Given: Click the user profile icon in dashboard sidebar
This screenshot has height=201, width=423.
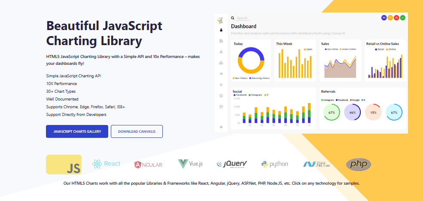Looking at the screenshot, I should click(x=221, y=30).
